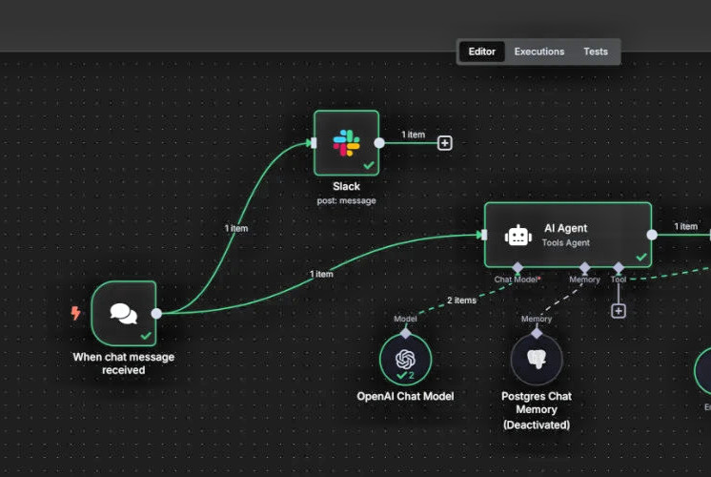Click the '1 item' label after Slack

tap(413, 135)
